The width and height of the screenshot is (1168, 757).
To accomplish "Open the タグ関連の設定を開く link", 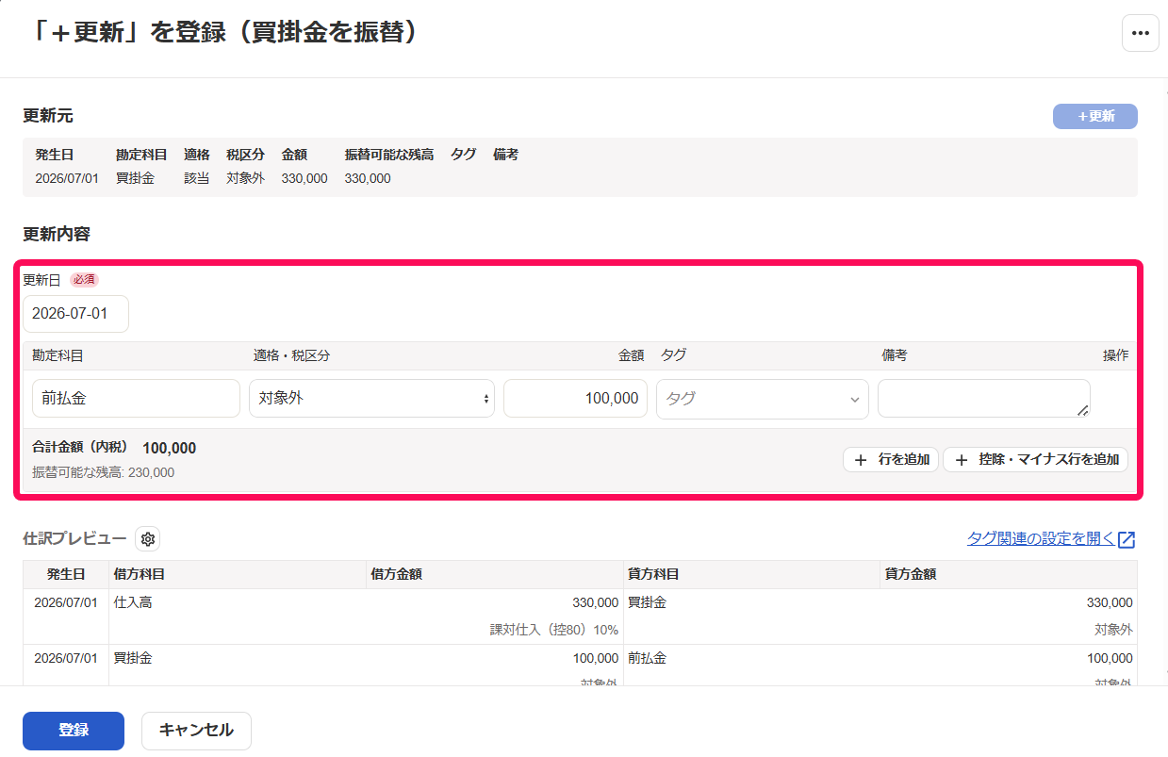I will click(x=1041, y=539).
